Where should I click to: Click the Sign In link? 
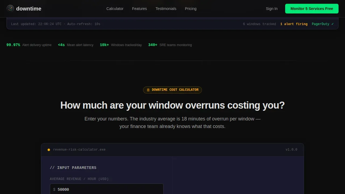click(x=272, y=9)
